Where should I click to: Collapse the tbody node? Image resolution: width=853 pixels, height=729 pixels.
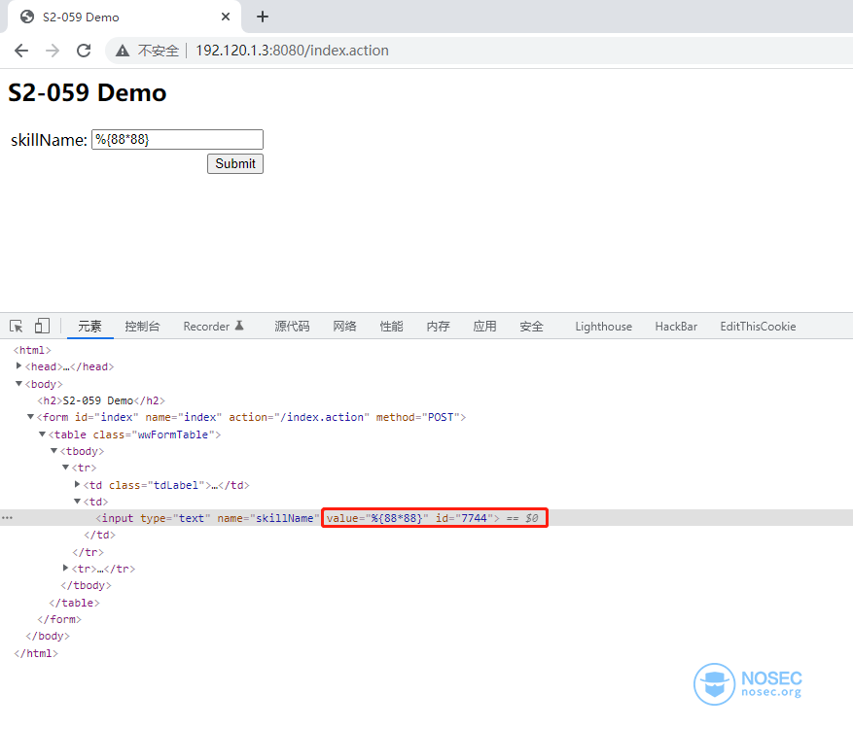tap(53, 450)
